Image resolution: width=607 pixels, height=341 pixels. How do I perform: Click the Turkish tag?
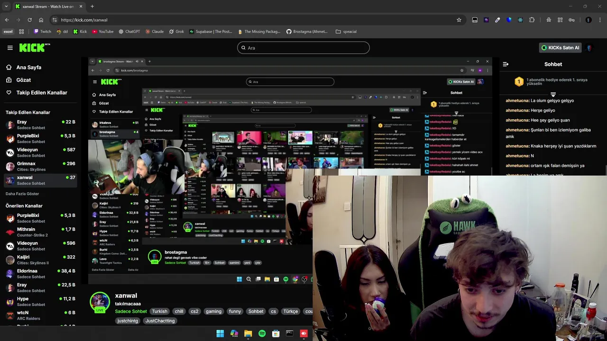coord(159,312)
